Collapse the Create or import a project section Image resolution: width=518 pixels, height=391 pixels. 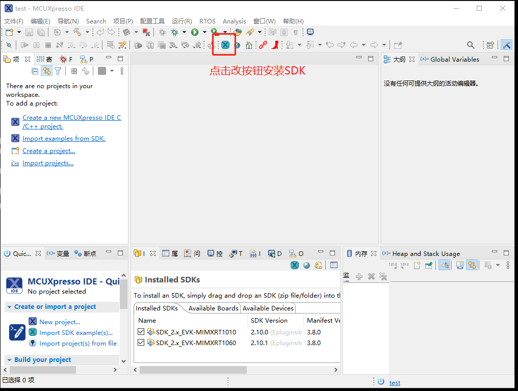click(x=9, y=307)
